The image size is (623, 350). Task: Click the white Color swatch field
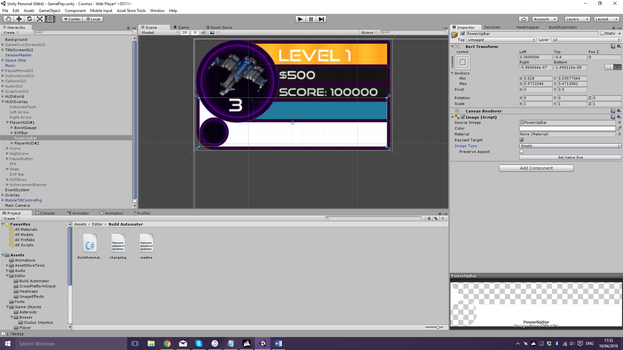tap(567, 128)
